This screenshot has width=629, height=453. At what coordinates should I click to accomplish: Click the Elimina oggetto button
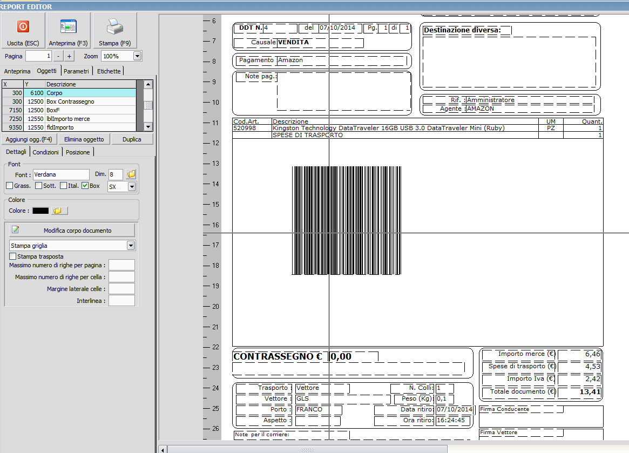[x=84, y=139]
